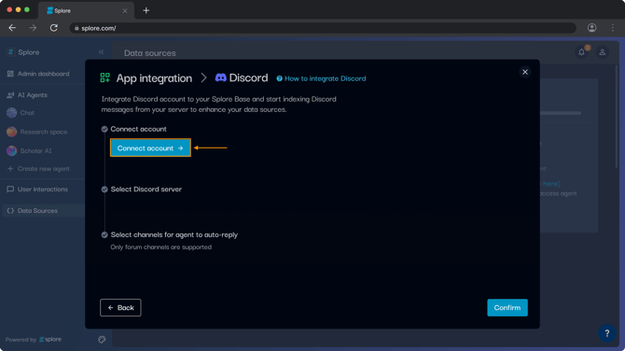
Task: Click the App integration grid icon
Action: point(104,77)
